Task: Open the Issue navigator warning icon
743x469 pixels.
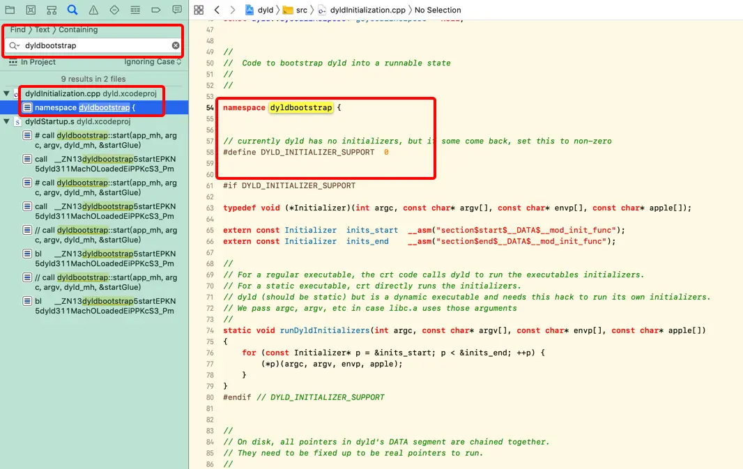Action: (93, 10)
